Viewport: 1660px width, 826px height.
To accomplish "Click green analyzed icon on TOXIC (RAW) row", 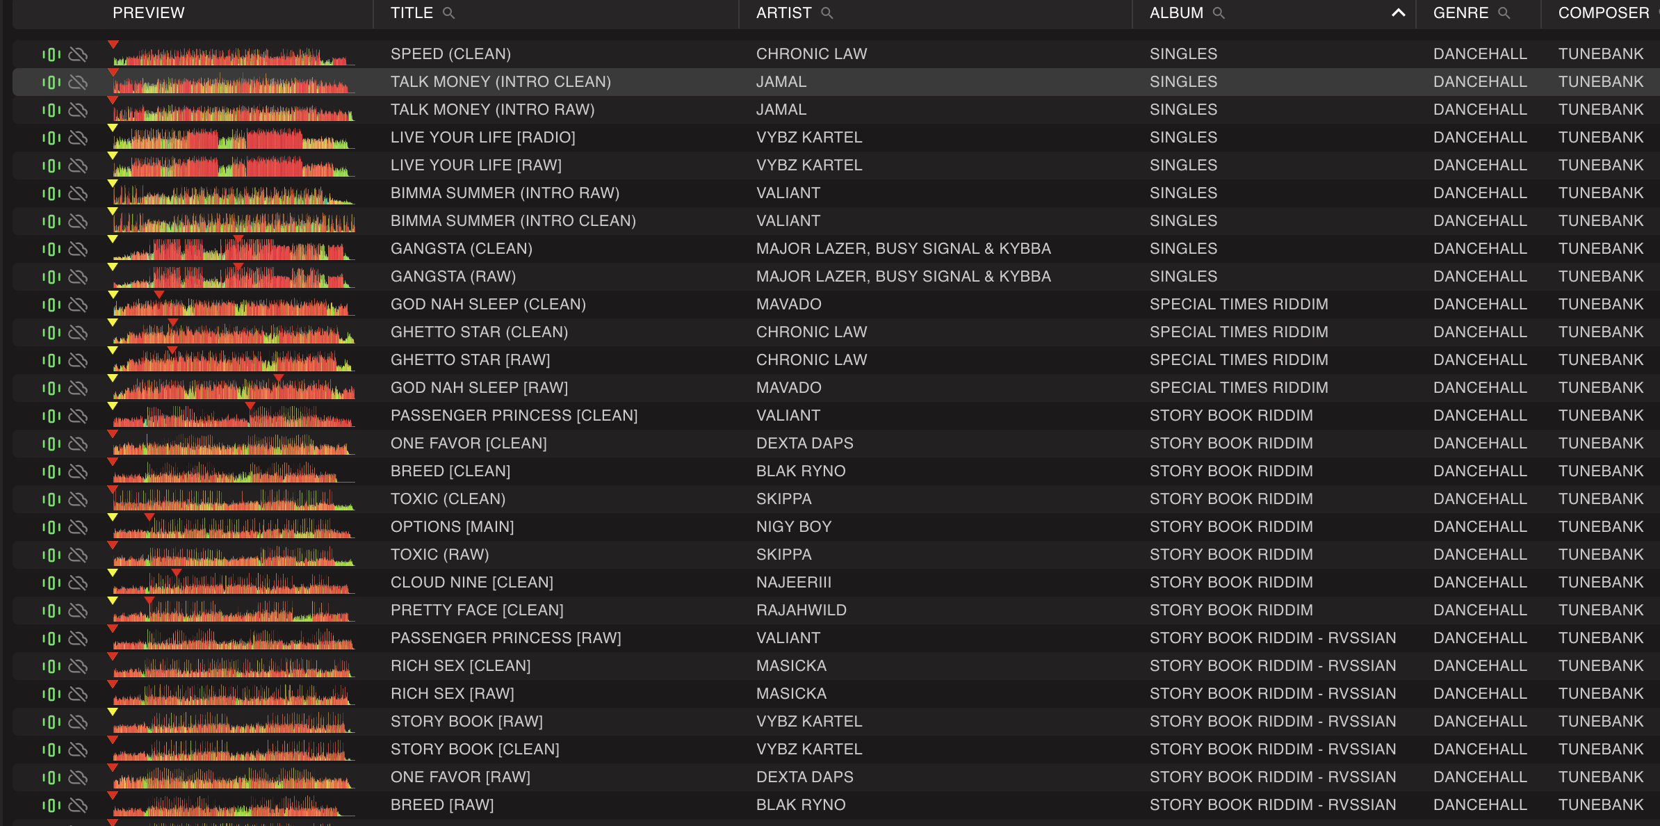I will pos(51,555).
